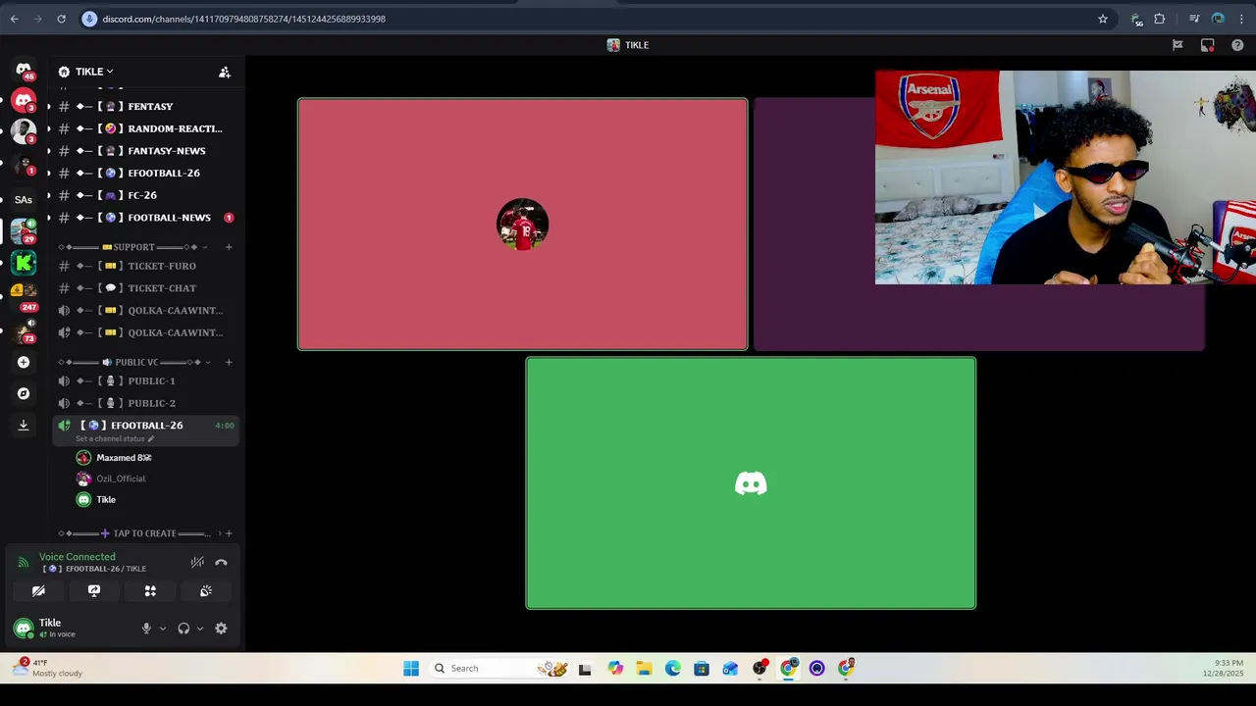
Task: Open Discord inbox icon in top bar
Action: 1208,45
